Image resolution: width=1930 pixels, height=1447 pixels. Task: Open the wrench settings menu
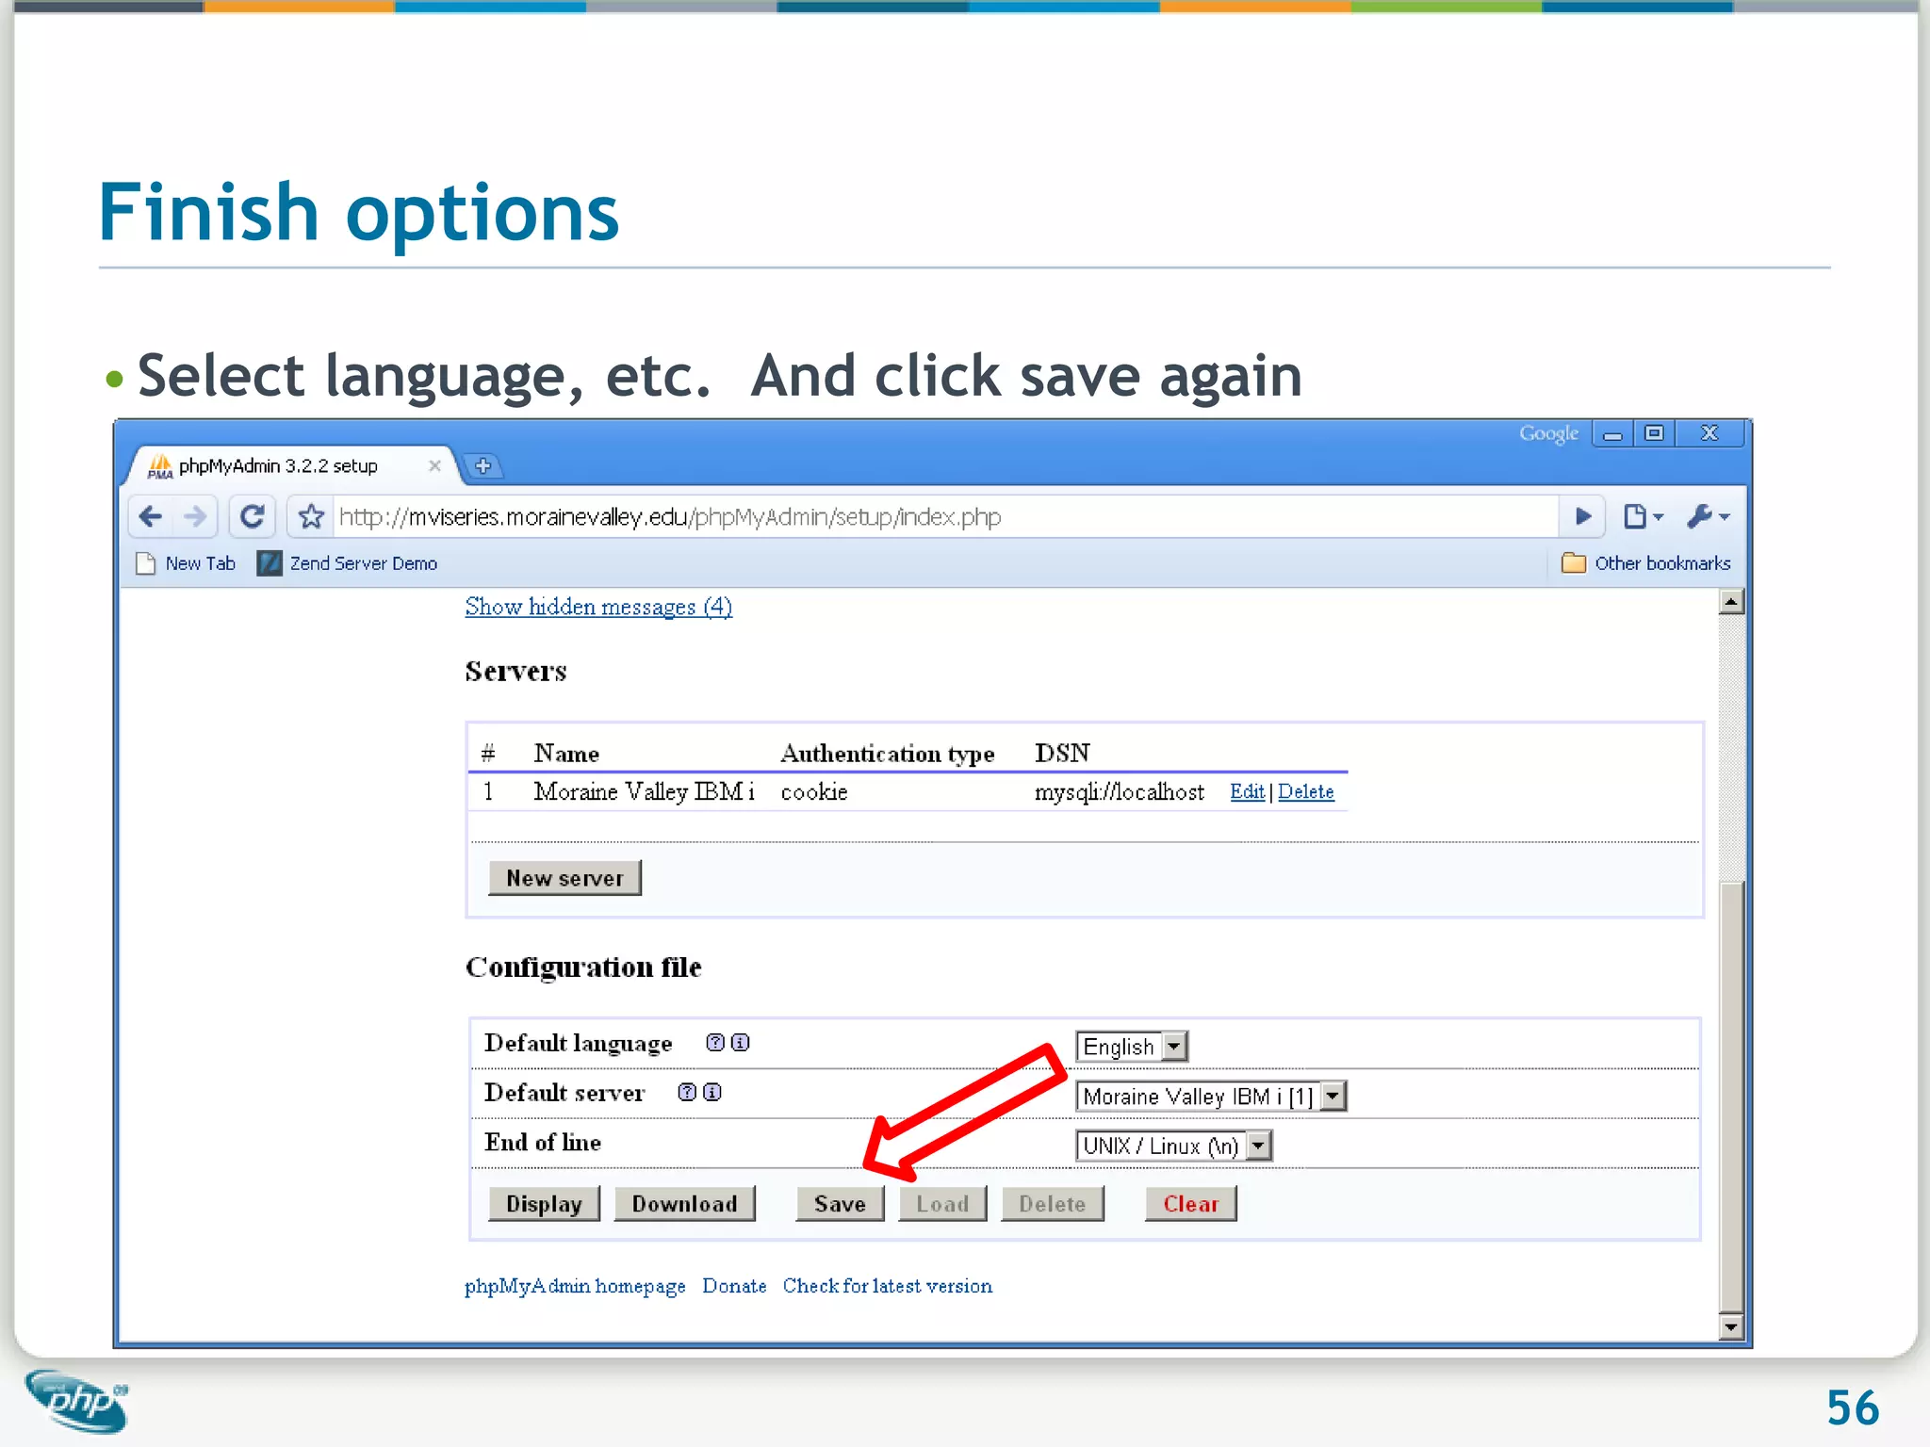coord(1708,516)
